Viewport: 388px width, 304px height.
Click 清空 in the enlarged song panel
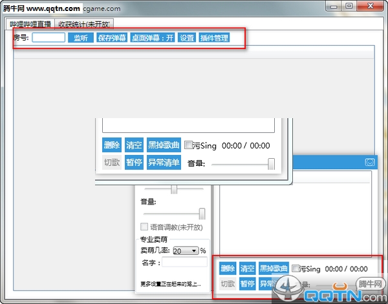click(x=134, y=145)
